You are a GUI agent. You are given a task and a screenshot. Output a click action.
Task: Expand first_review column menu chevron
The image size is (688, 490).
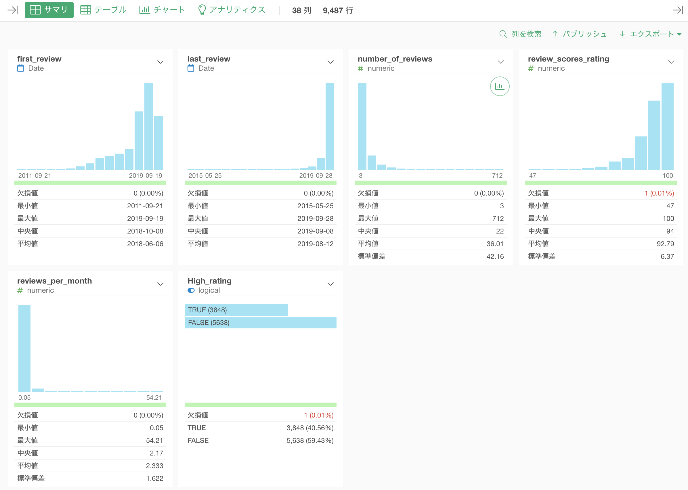(x=160, y=62)
